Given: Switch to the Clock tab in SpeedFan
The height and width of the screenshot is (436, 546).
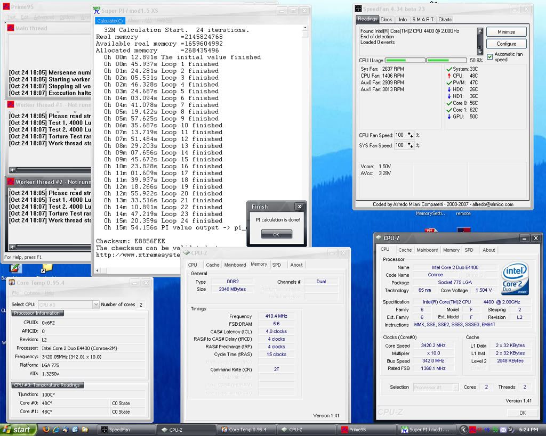Looking at the screenshot, I should (x=386, y=20).
